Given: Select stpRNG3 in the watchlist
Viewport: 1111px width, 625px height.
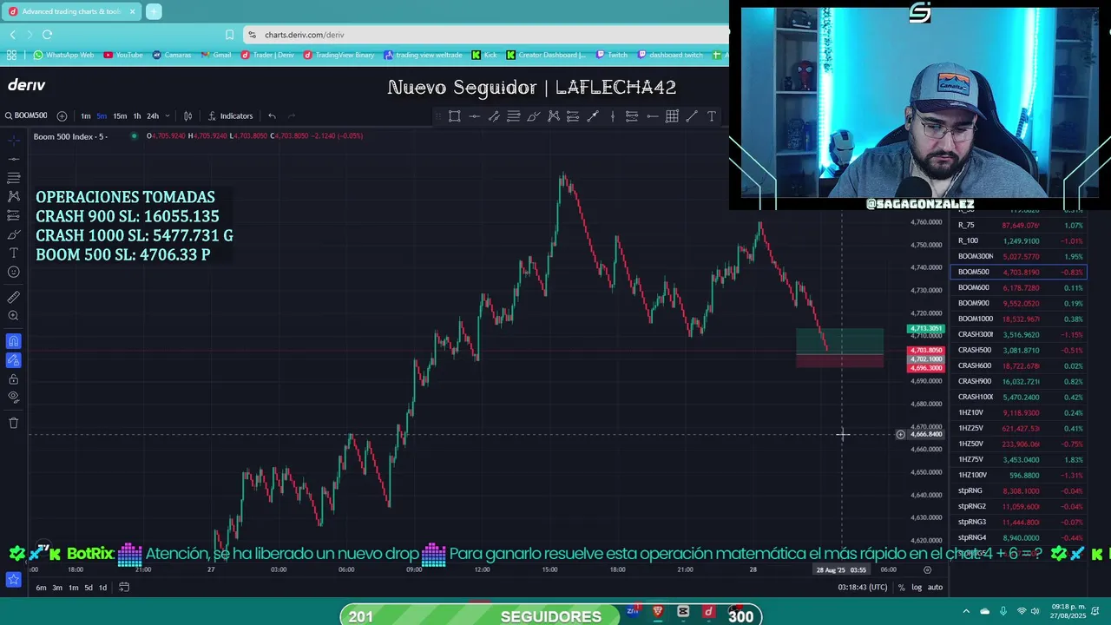Looking at the screenshot, I should 1019,522.
